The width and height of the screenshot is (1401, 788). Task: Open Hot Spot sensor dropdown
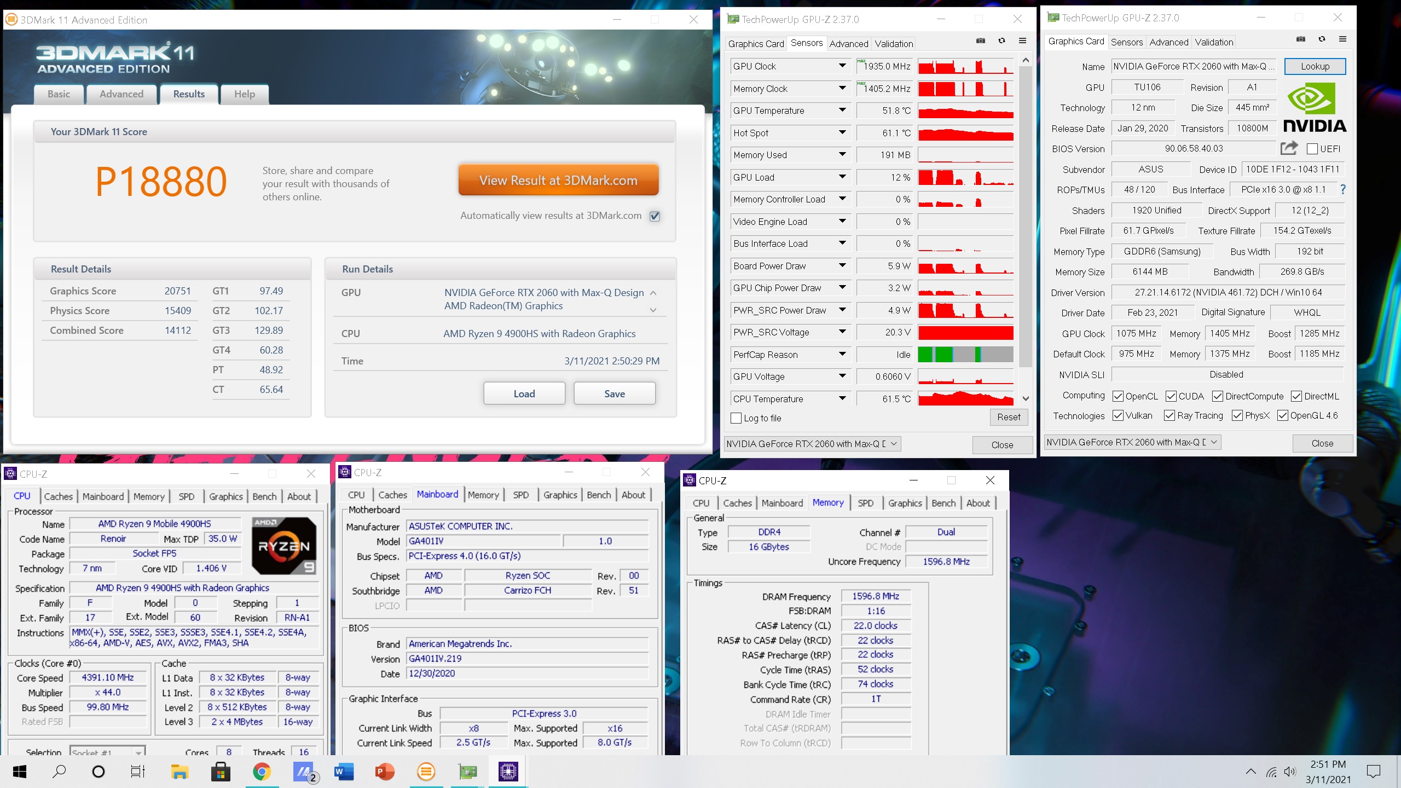tap(842, 133)
